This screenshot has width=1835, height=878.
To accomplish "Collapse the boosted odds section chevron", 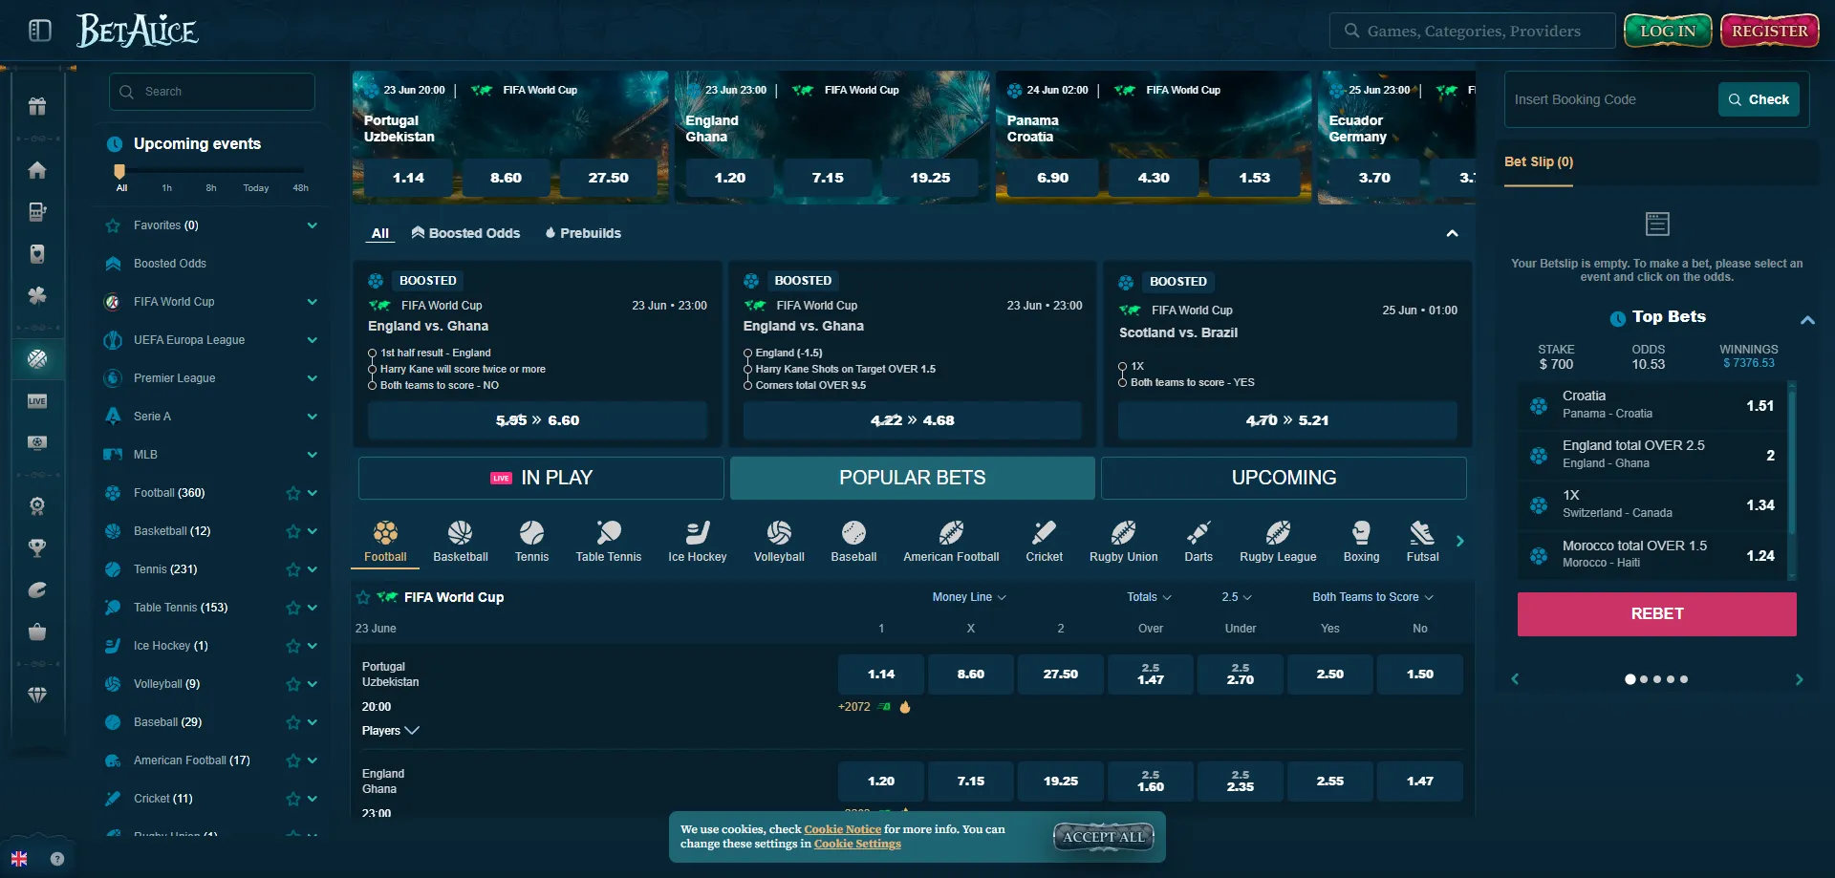I will (1452, 233).
